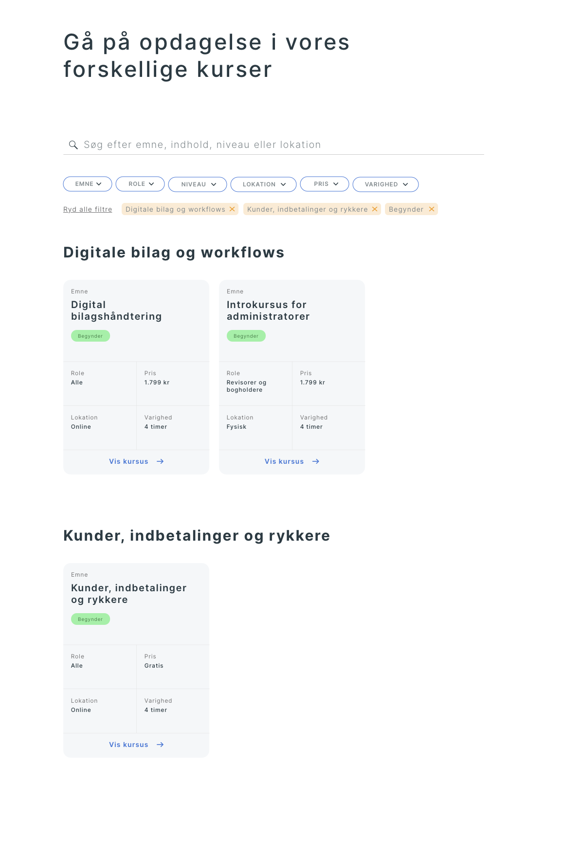Click 1.799 kr on Digital bilagshåndtering card
This screenshot has height=856, width=584.
click(157, 382)
